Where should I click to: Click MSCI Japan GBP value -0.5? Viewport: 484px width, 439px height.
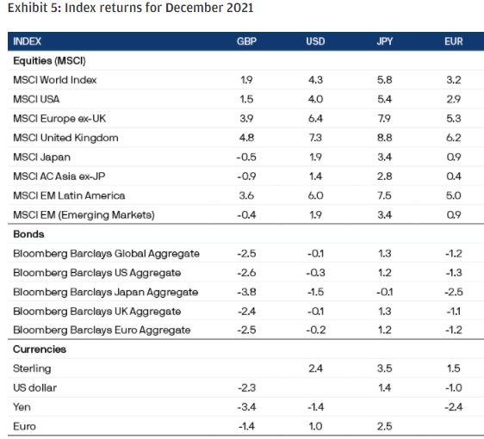(246, 157)
